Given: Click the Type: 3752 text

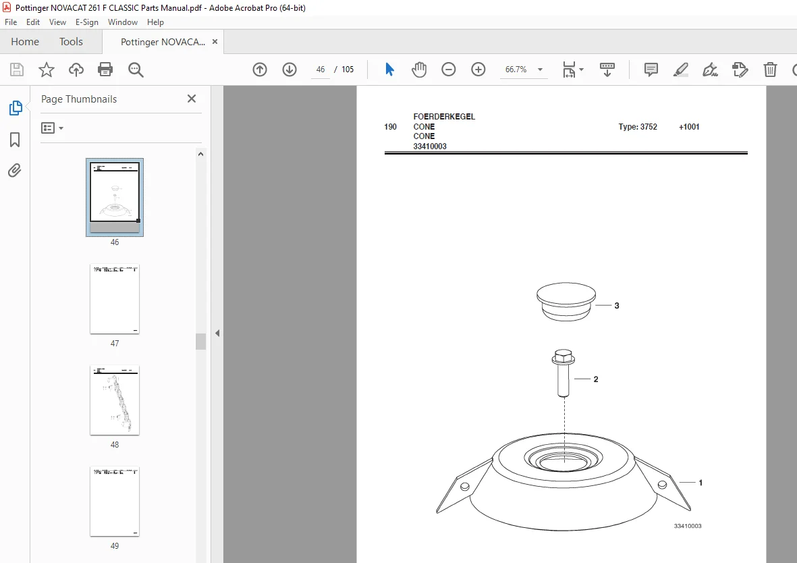Looking at the screenshot, I should point(638,127).
